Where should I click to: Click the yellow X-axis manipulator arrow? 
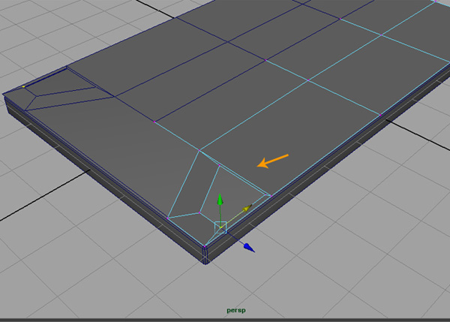(246, 209)
